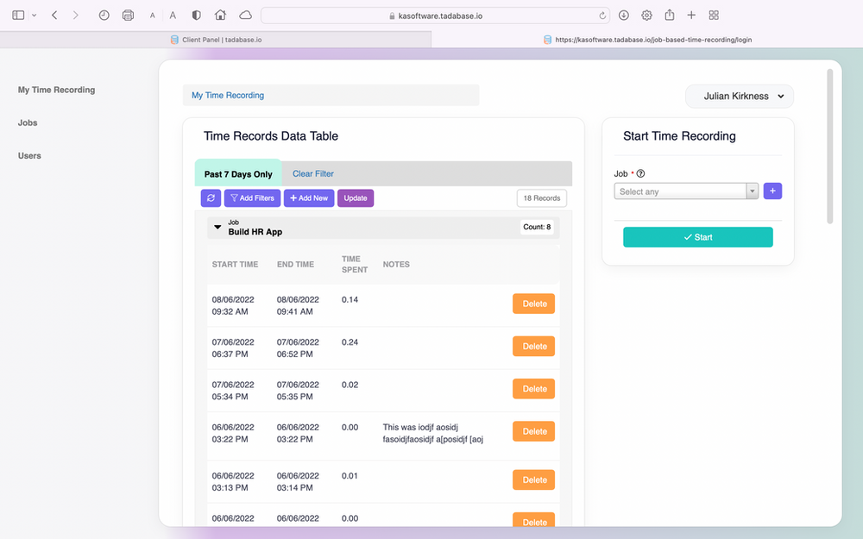Click the Home icon in the toolbar
This screenshot has width=863, height=539.
click(x=220, y=15)
